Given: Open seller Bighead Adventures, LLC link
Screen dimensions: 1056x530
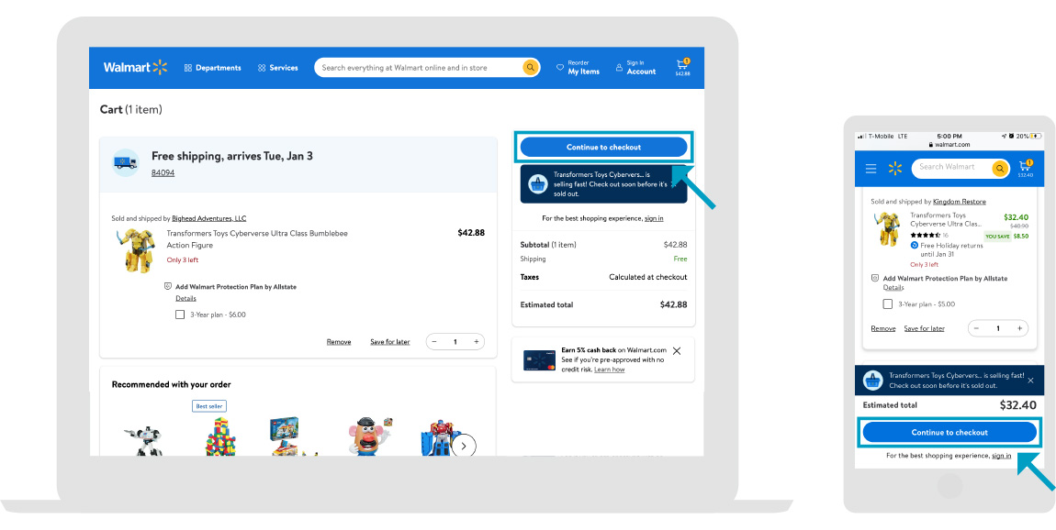Looking at the screenshot, I should pos(208,218).
